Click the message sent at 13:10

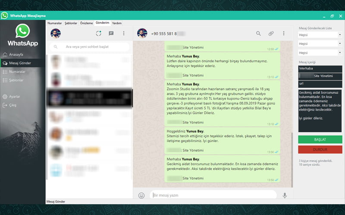(222, 66)
